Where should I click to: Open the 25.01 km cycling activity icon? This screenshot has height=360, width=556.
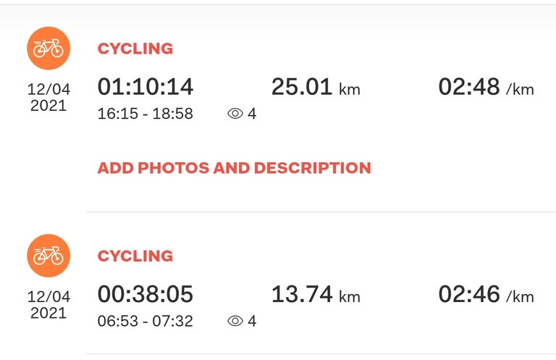[49, 49]
